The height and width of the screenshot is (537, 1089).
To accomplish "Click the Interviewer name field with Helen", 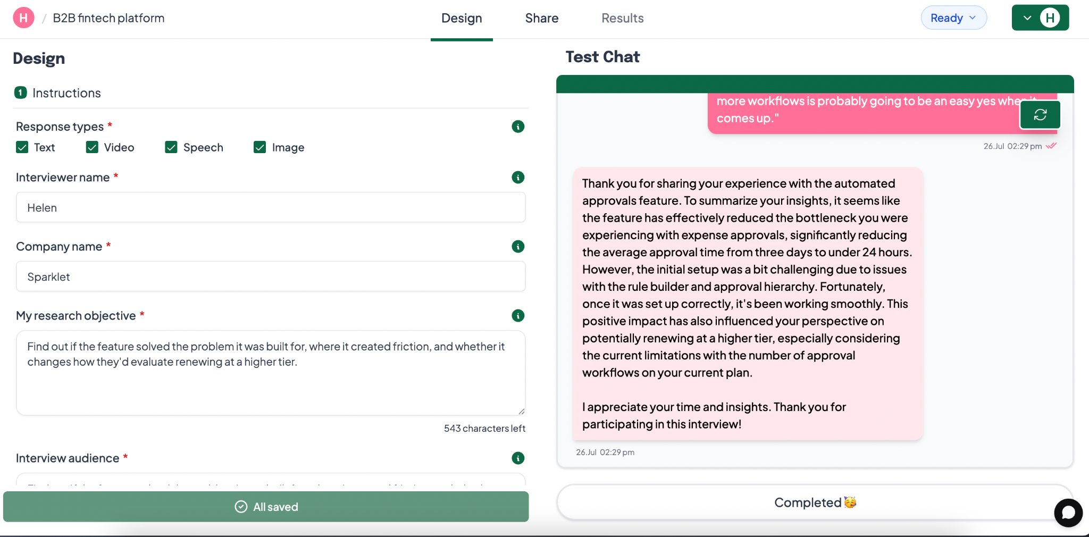I will (271, 207).
